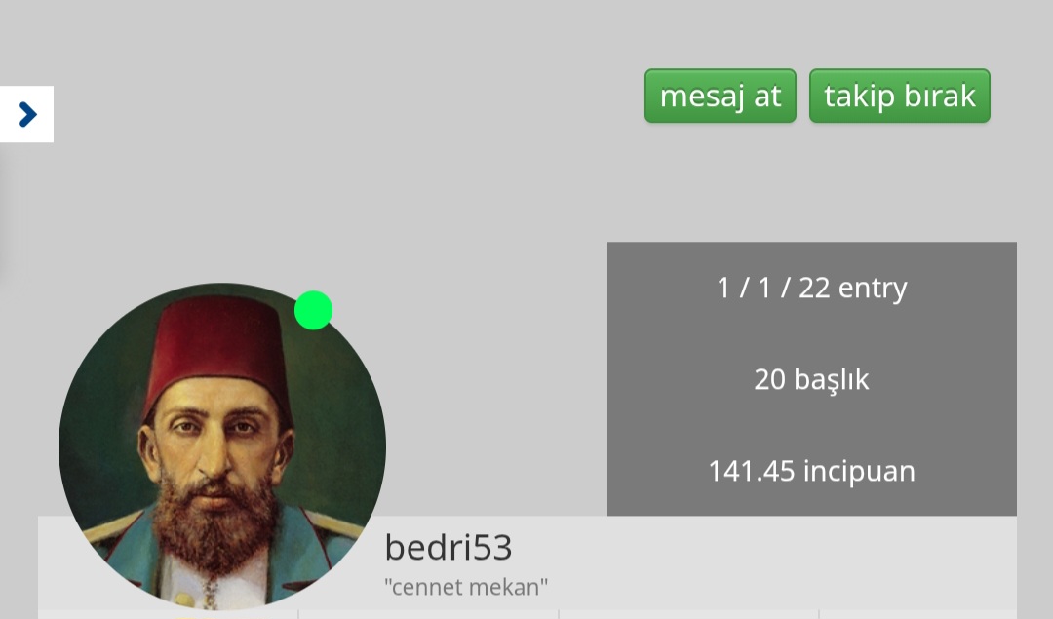Open third tab segment below profile header

click(x=688, y=614)
